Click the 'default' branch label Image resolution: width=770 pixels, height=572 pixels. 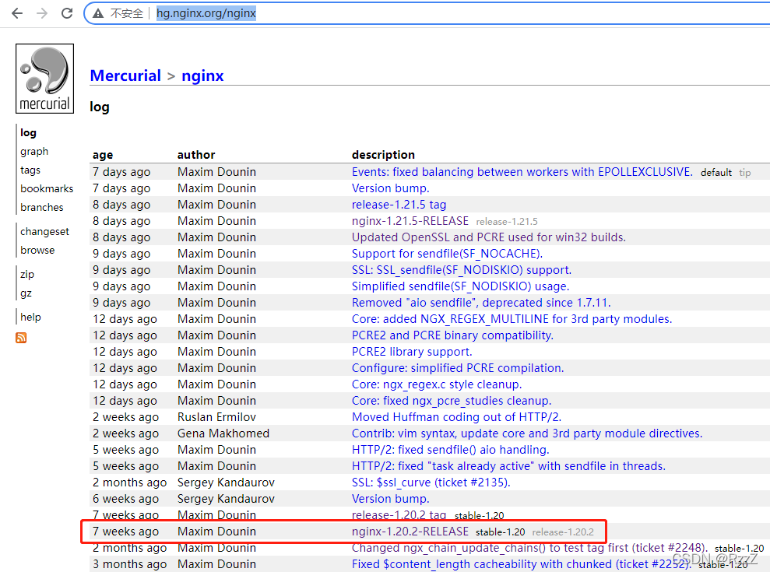(716, 172)
